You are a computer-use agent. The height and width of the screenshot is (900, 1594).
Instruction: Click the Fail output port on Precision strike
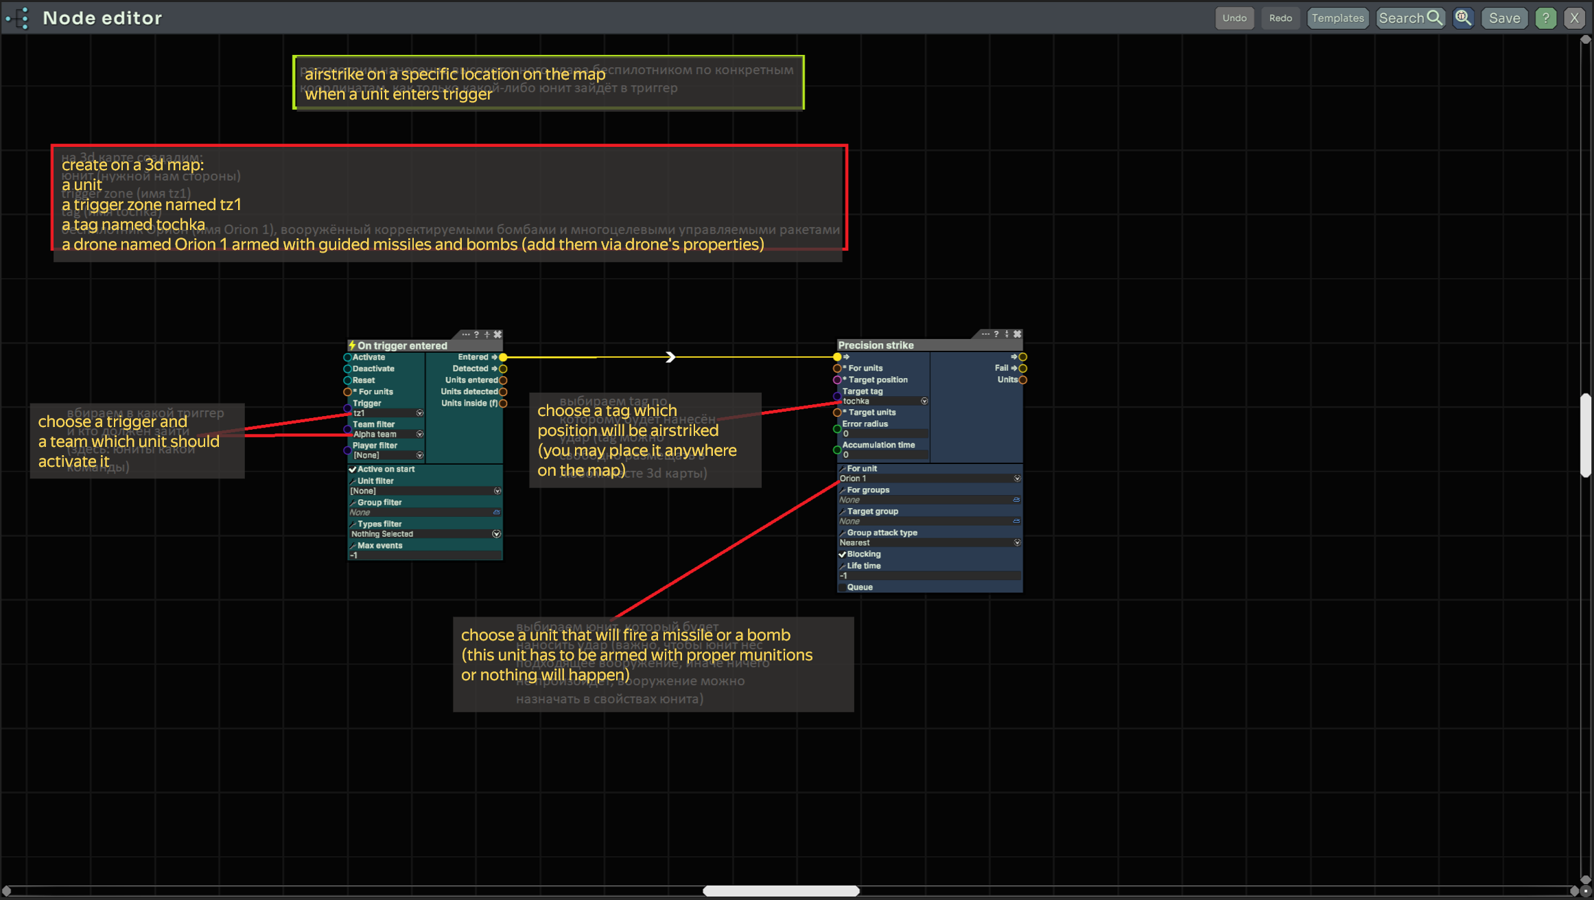1022,369
